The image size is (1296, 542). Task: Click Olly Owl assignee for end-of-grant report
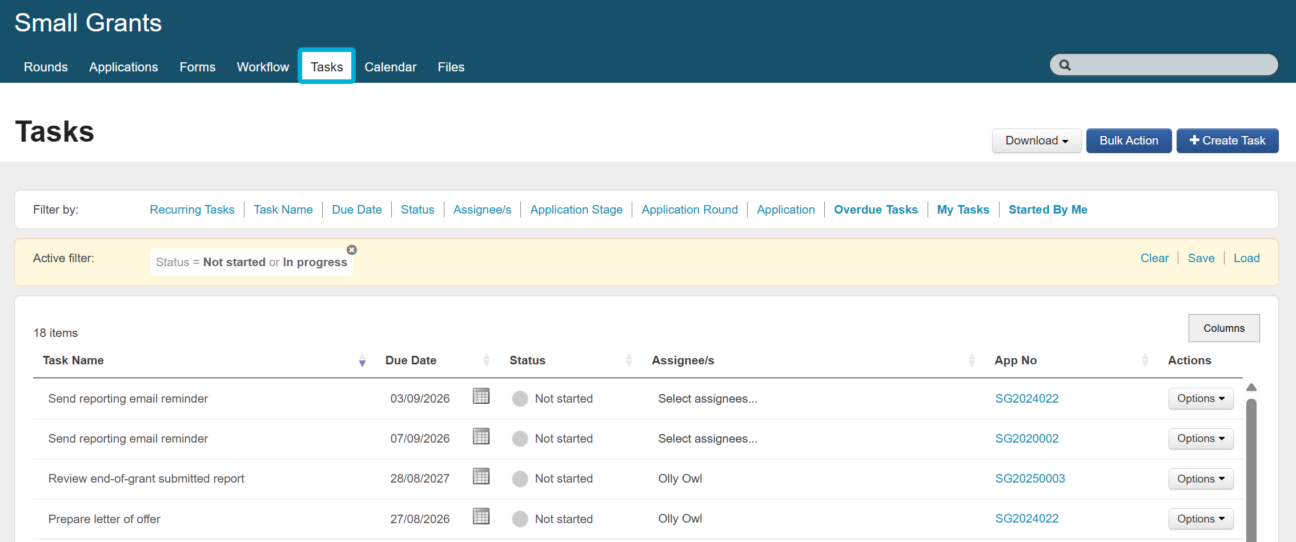coord(680,479)
